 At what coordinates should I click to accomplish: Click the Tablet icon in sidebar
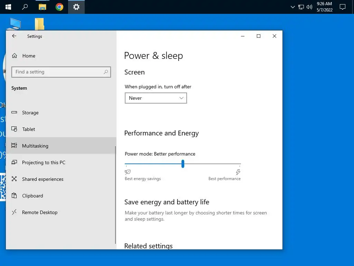14,129
